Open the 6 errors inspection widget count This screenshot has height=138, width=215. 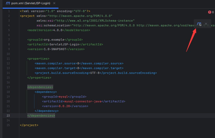(213, 12)
